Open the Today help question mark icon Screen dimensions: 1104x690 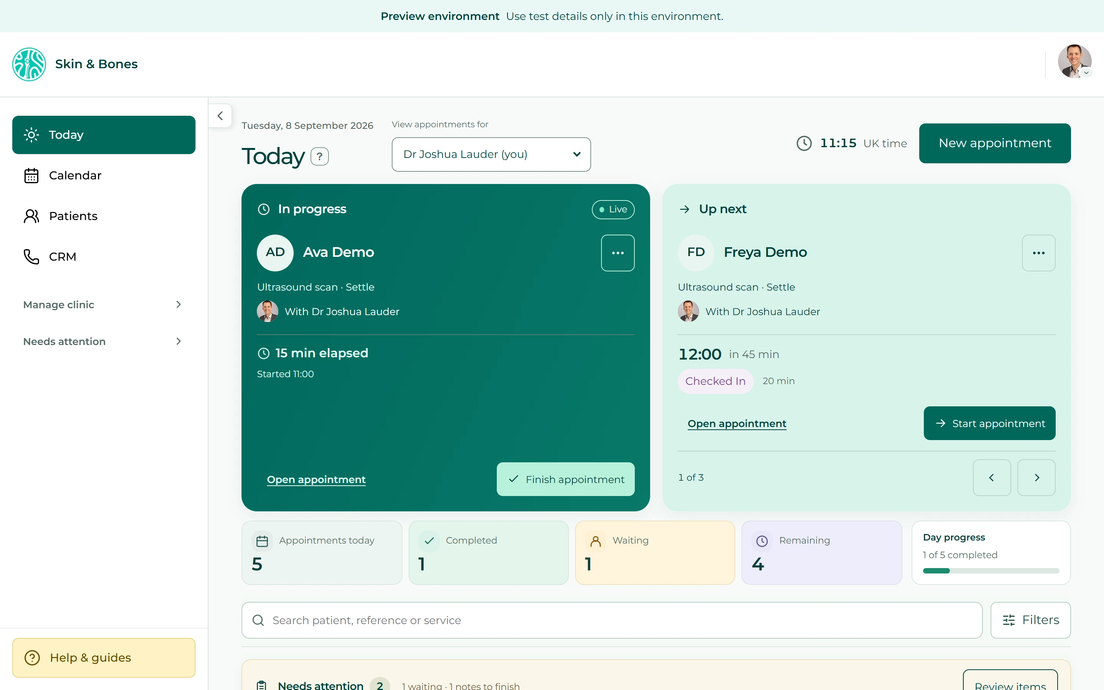point(319,156)
